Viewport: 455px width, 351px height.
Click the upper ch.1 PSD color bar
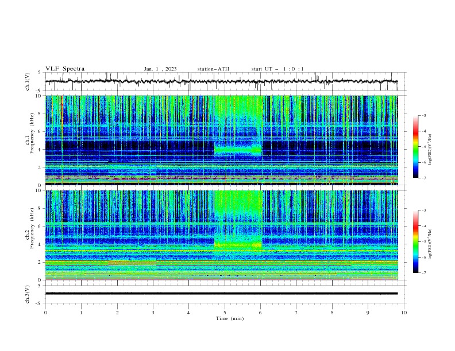tap(415, 147)
